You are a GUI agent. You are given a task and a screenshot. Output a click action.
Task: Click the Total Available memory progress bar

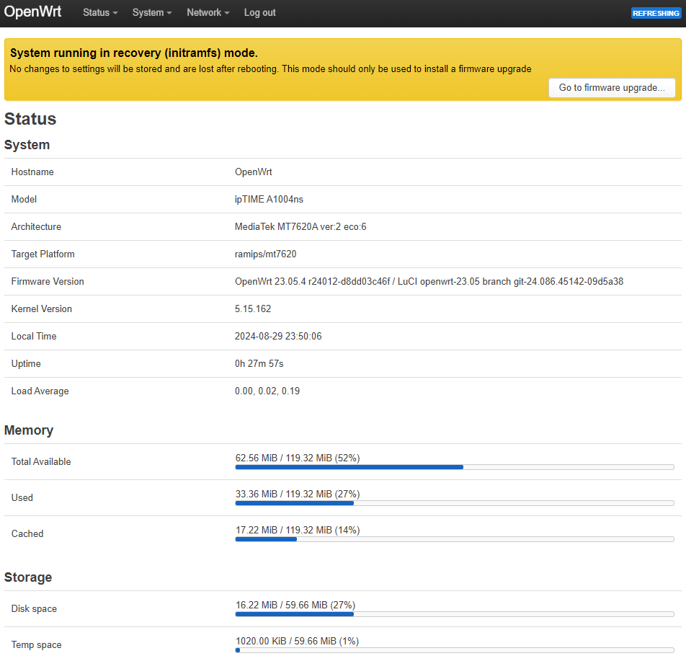(455, 468)
